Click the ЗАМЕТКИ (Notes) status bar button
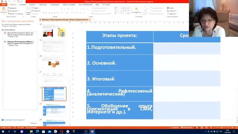The image size is (238, 134). pos(174,128)
